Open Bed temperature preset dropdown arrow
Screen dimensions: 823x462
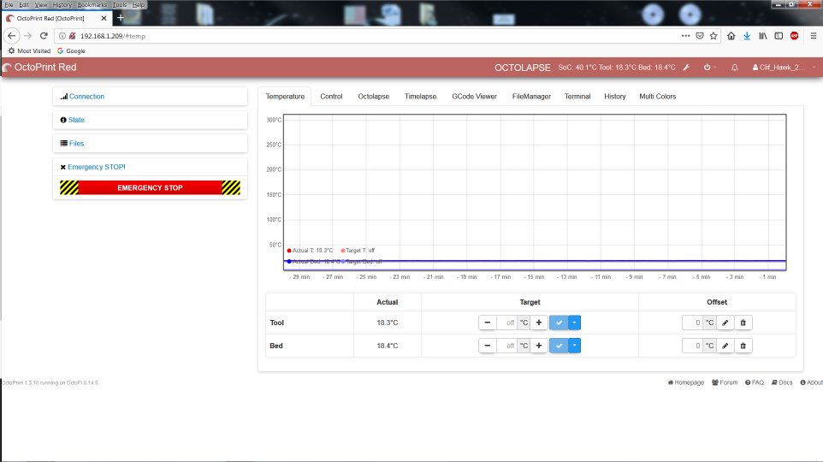(x=575, y=346)
